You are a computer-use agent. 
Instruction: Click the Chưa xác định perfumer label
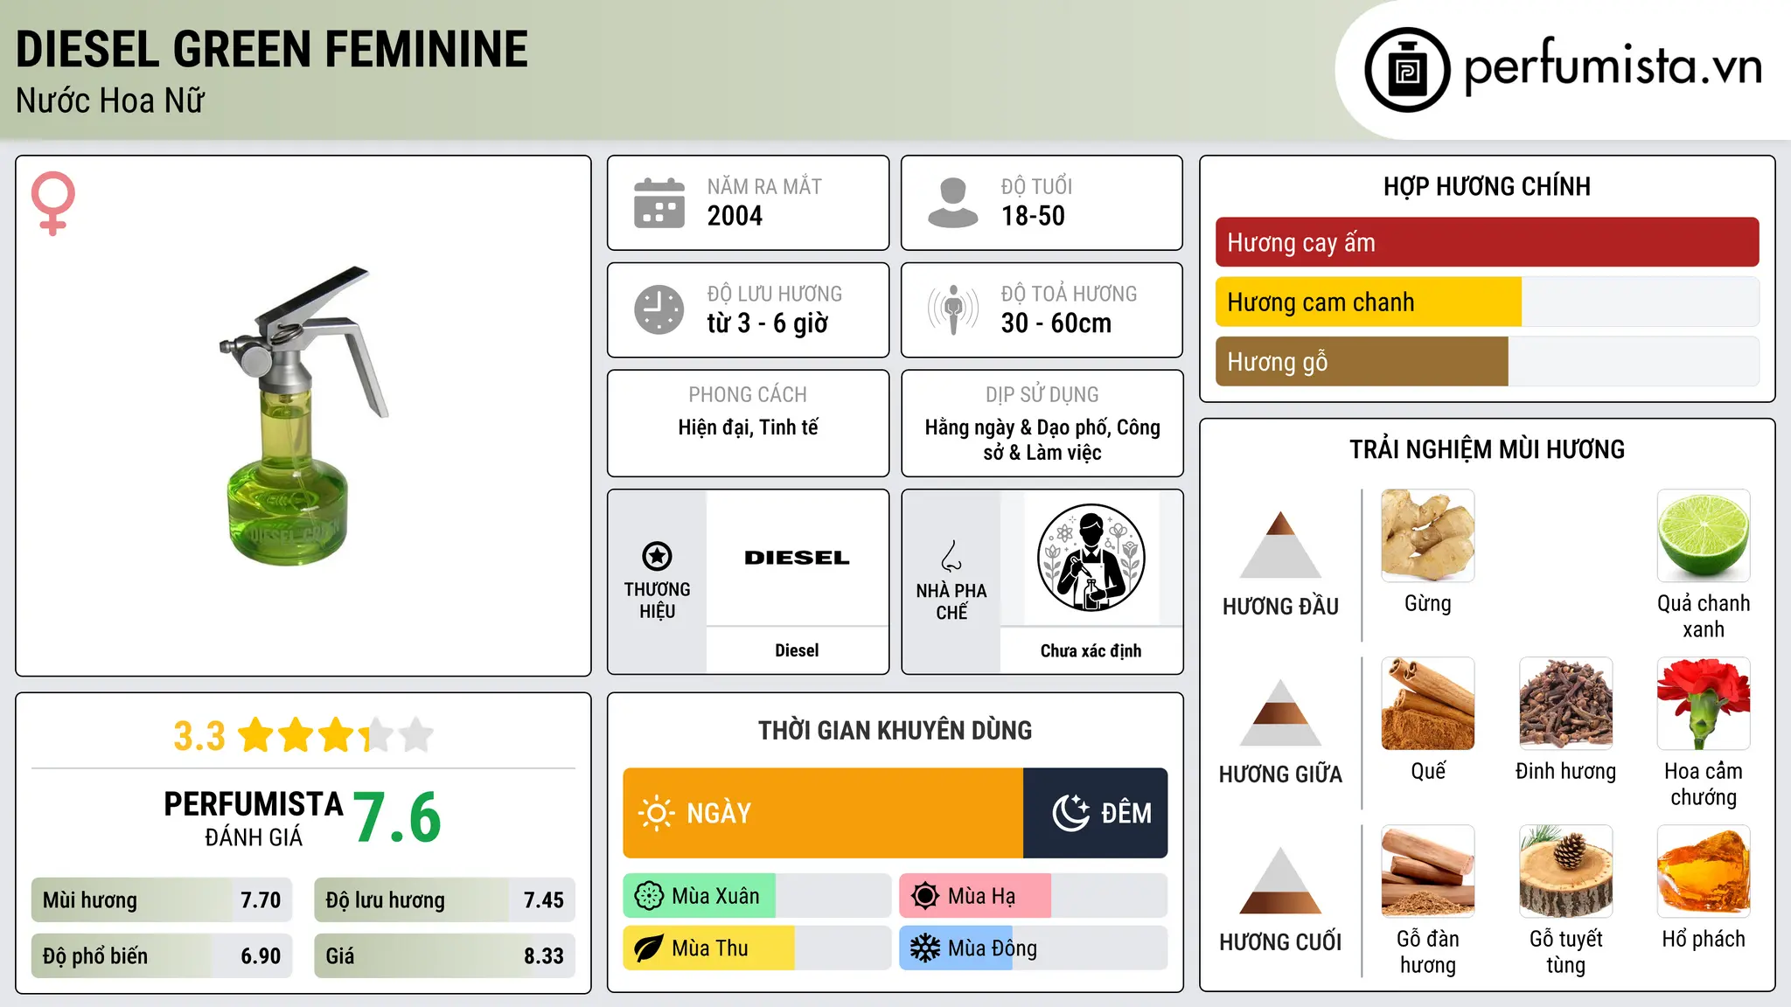pyautogui.click(x=1091, y=651)
